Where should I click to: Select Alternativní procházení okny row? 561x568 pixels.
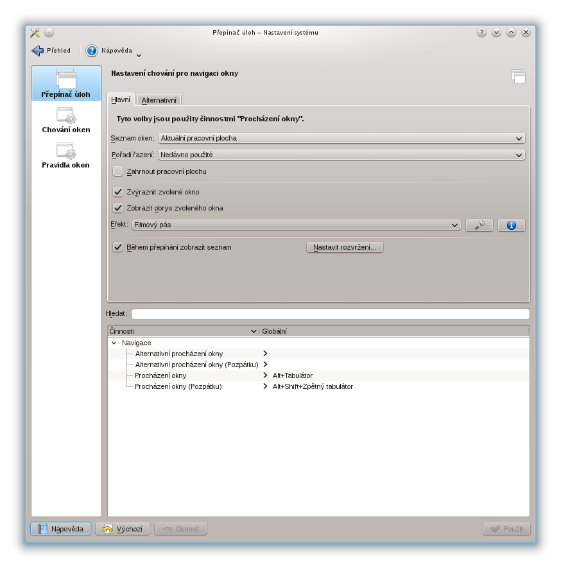pos(319,354)
